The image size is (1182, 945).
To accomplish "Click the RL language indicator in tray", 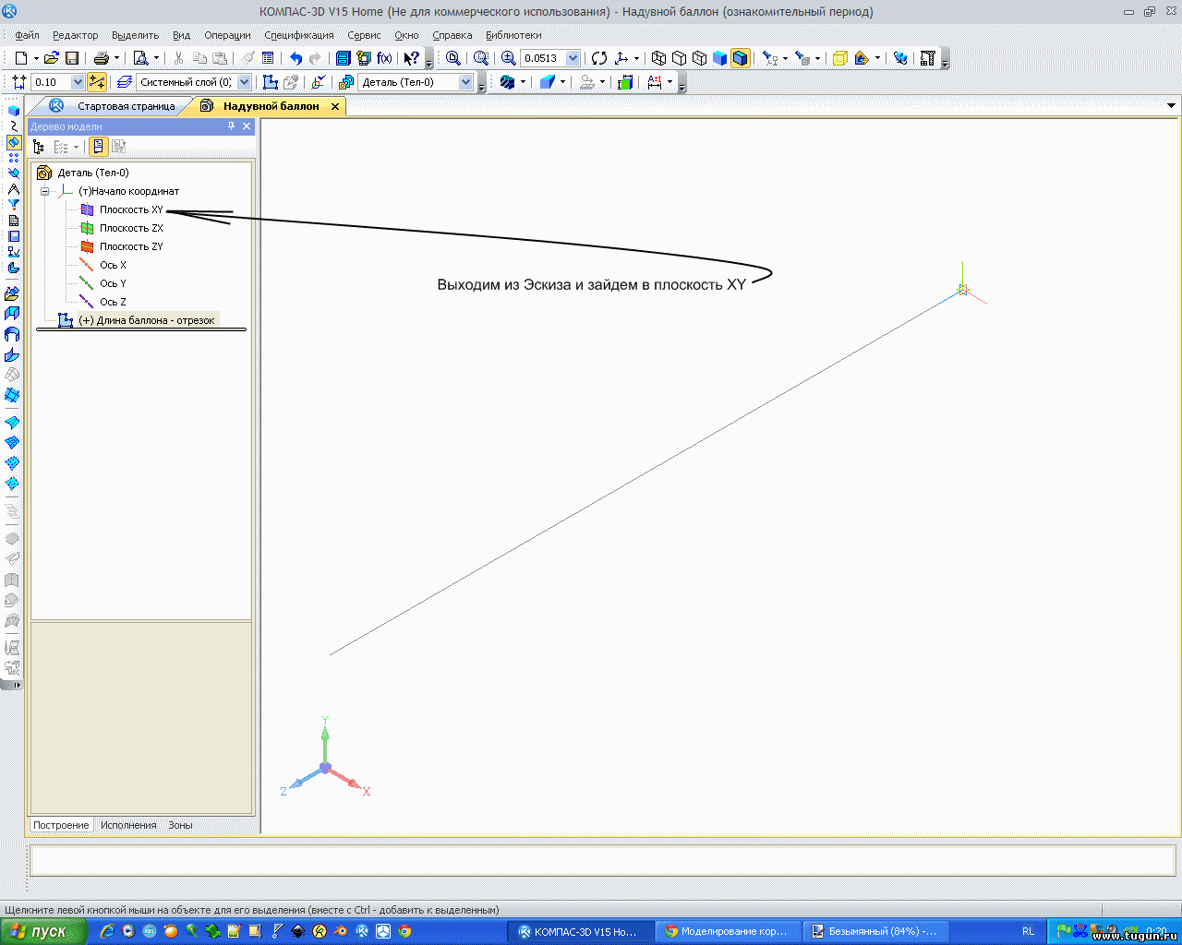I will 1029,931.
